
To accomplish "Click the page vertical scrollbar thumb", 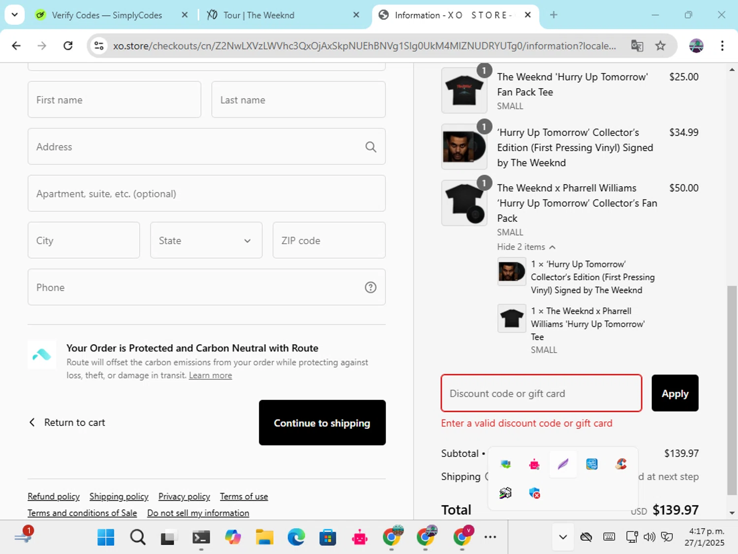I will click(x=732, y=390).
